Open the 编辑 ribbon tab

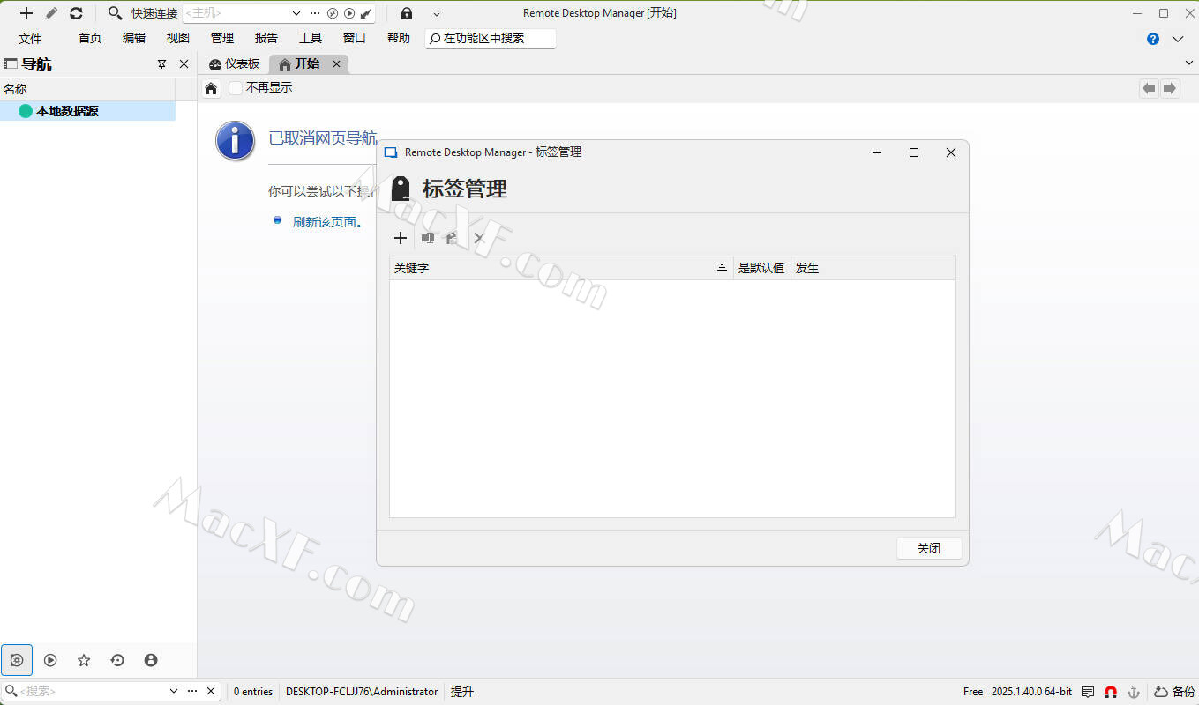point(134,38)
